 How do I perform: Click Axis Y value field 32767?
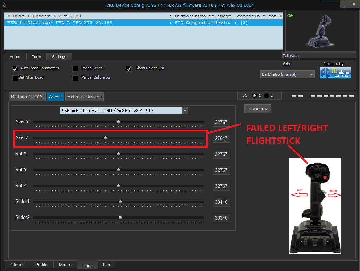221,122
